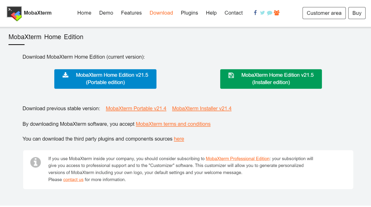Open the Demo page
This screenshot has width=371, height=207.
106,13
